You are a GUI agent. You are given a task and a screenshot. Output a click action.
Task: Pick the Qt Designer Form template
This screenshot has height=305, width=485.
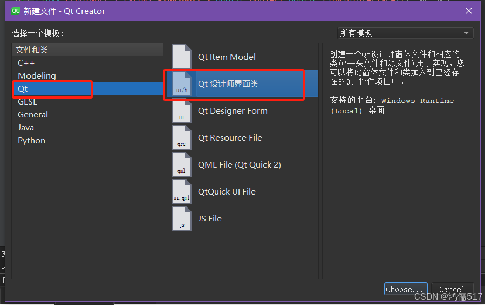click(x=243, y=110)
